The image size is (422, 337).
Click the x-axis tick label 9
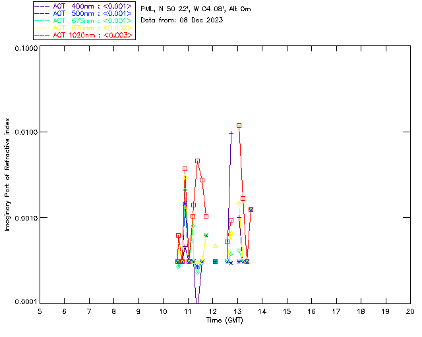coord(138,311)
